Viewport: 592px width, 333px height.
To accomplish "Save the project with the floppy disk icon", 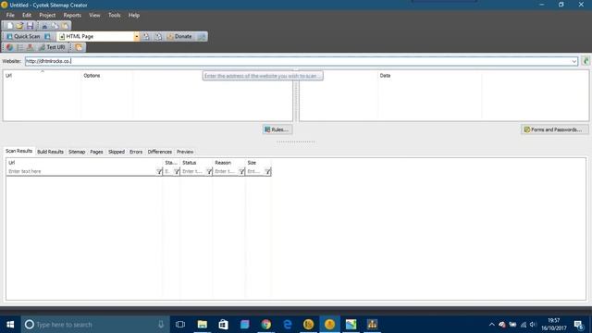I will pos(30,26).
